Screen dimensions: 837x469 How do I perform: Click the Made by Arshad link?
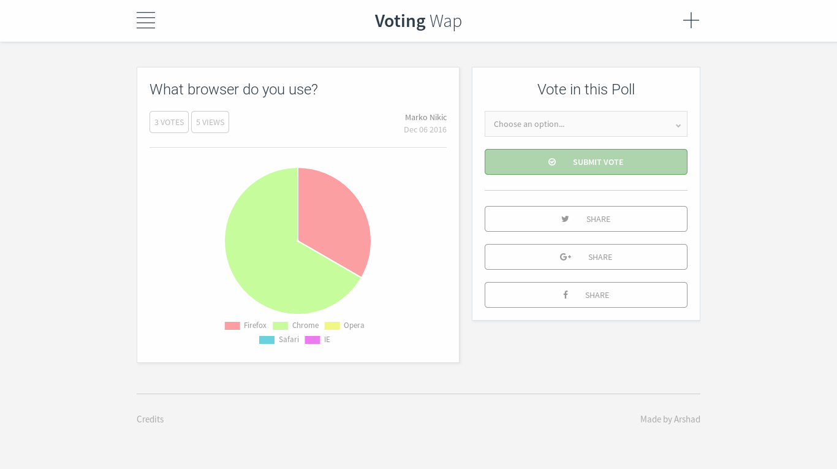670,419
